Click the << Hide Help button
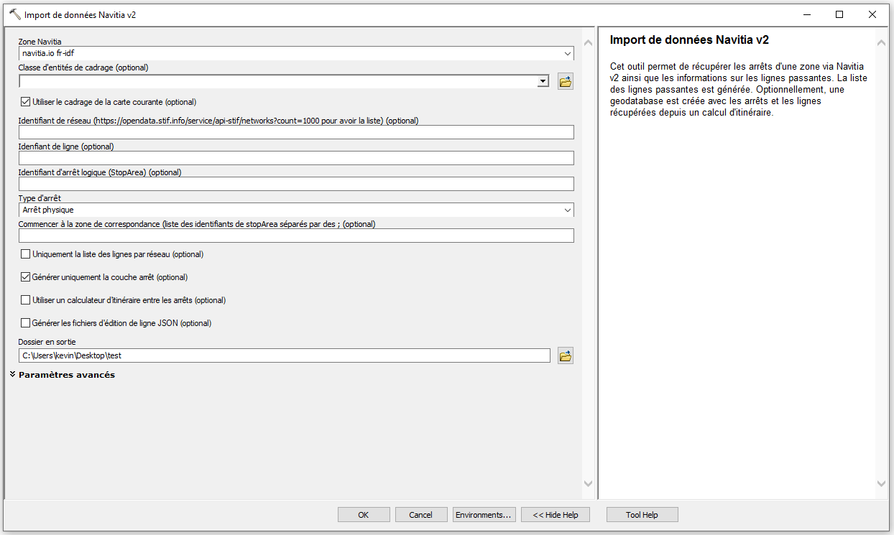The height and width of the screenshot is (535, 894). coord(556,515)
